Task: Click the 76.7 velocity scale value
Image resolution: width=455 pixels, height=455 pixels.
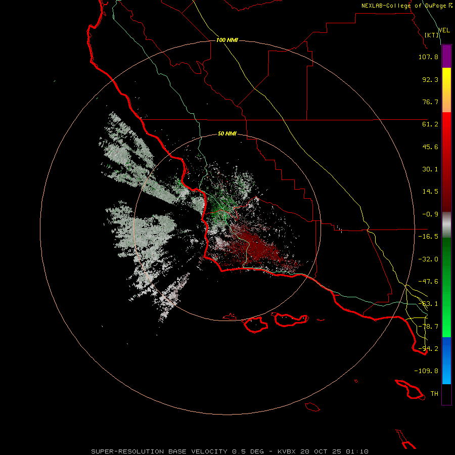Action: tap(430, 102)
